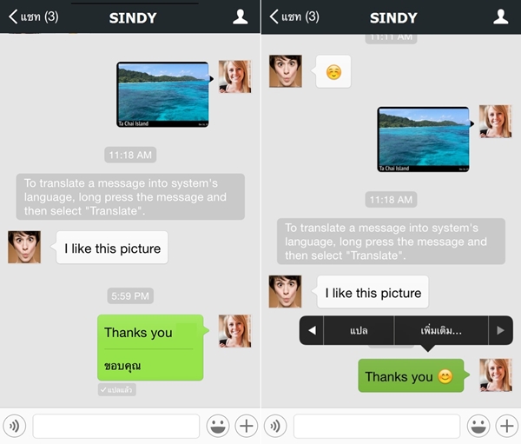Image resolution: width=521 pixels, height=444 pixels.
Task: Open the emoji picker in left chat
Action: tap(217, 426)
